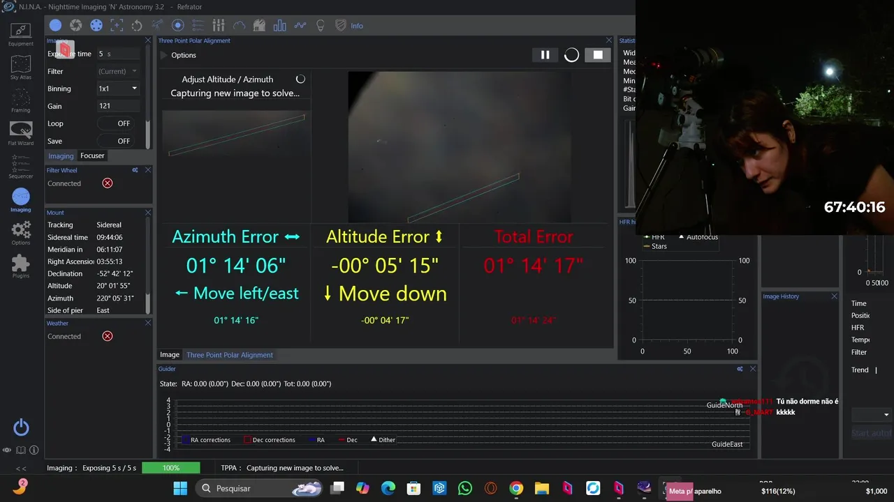Open the dropdown above Start autofocus

[x=871, y=415]
